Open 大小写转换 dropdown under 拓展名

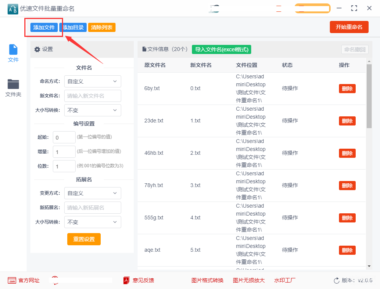pos(93,222)
